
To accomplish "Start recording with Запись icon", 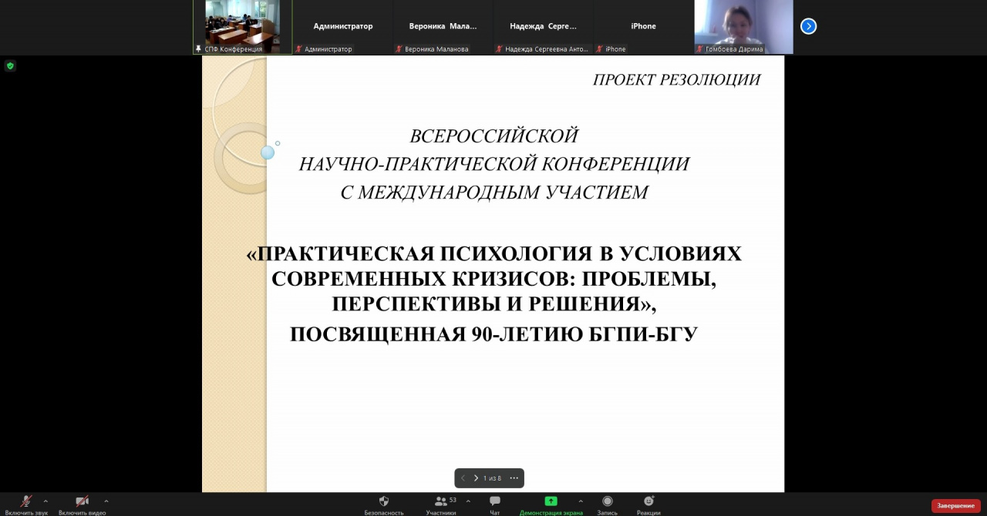I will pos(608,501).
